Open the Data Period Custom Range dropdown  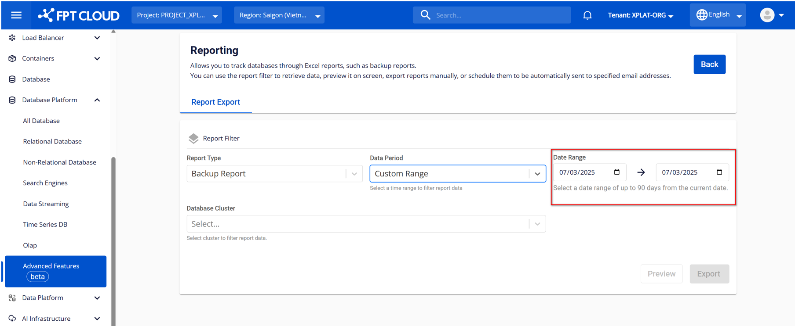[458, 174]
